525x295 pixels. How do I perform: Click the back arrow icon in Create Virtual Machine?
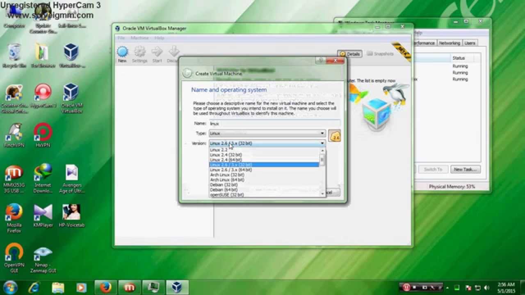[x=187, y=73]
